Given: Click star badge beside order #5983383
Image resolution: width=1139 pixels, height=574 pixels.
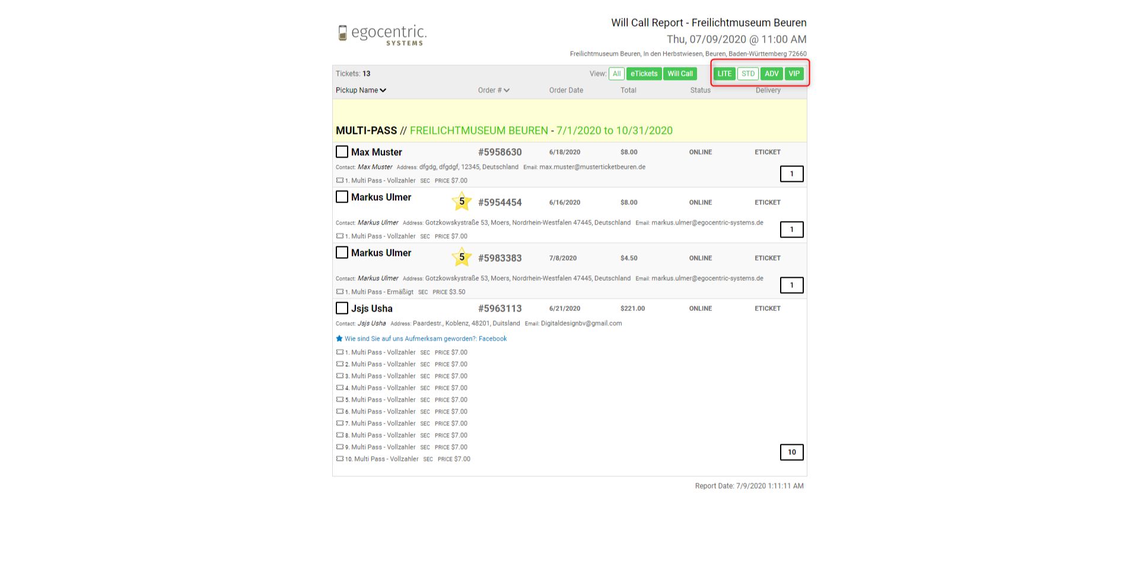Looking at the screenshot, I should coord(462,257).
